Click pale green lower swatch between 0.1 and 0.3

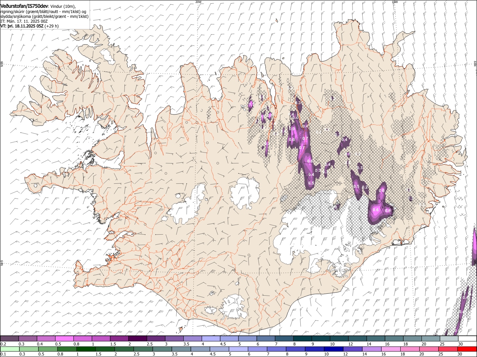tap(10, 349)
